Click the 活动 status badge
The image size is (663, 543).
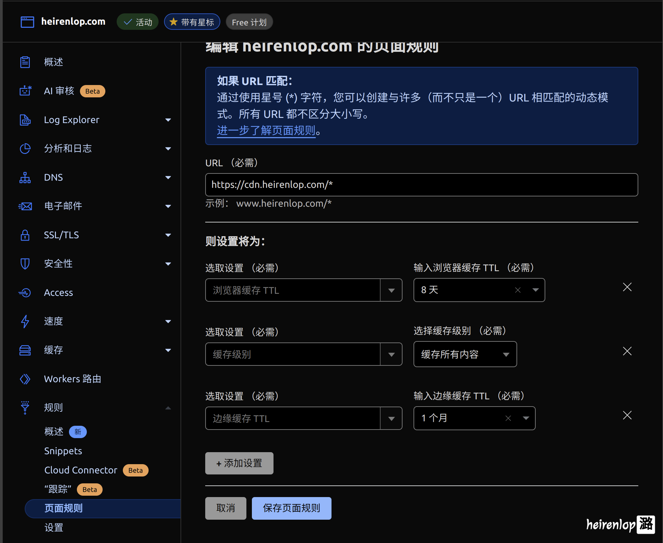point(138,22)
